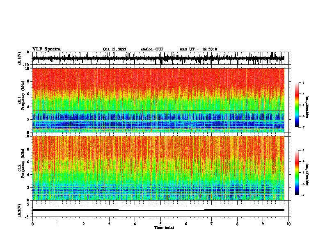The height and width of the screenshot is (251, 325).
Task: Click the log(PSD) label beside ch.2 color bar
Action: (307, 174)
